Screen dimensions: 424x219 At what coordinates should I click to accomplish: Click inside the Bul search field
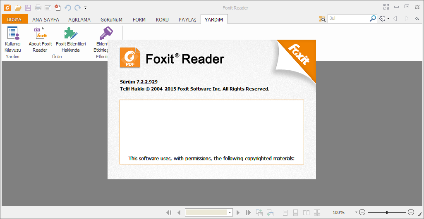click(347, 19)
